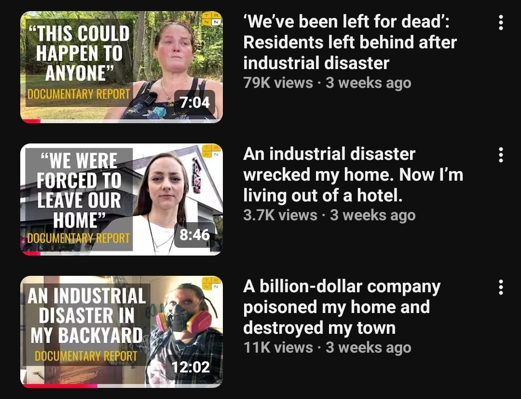The height and width of the screenshot is (399, 521).
Task: Open 'This could happen to anyone' thumbnail
Action: [121, 67]
